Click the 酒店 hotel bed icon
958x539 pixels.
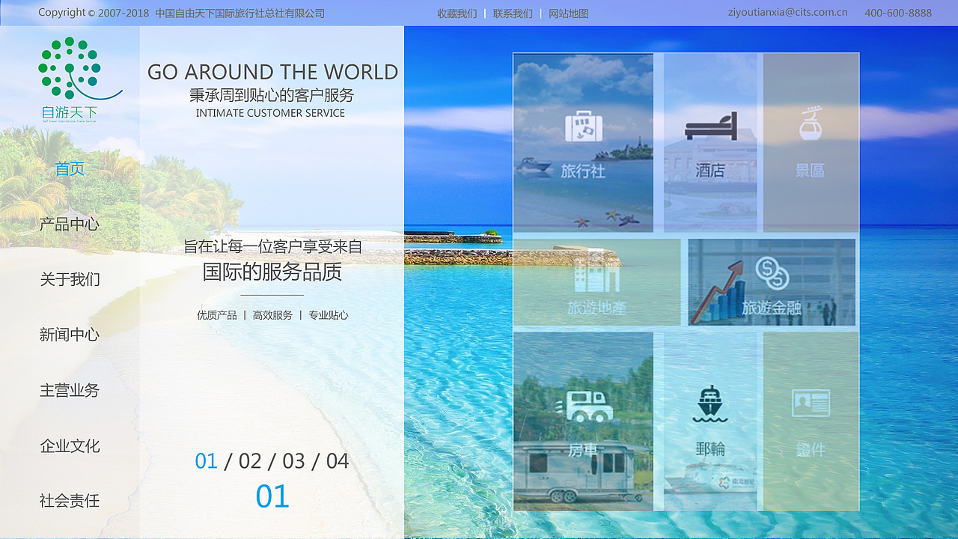pyautogui.click(x=709, y=126)
